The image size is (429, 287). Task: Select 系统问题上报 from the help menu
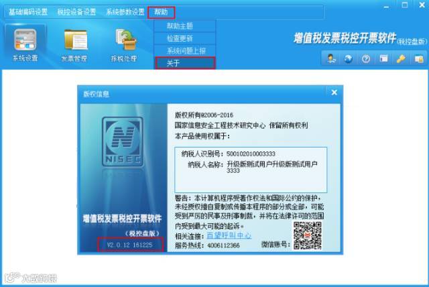pyautogui.click(x=185, y=50)
